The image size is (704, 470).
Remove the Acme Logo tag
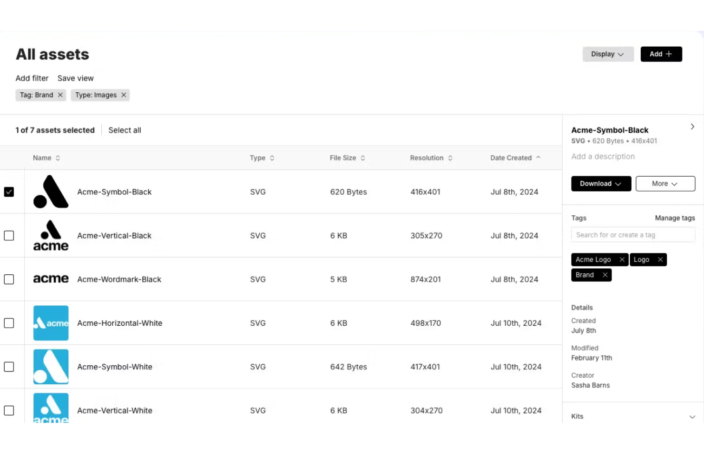[622, 260]
